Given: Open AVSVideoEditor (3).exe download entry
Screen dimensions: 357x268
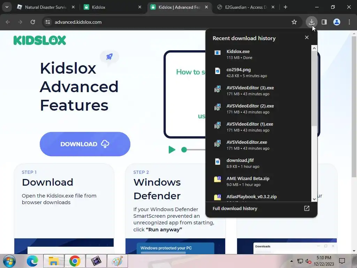Looking at the screenshot, I should (x=258, y=91).
